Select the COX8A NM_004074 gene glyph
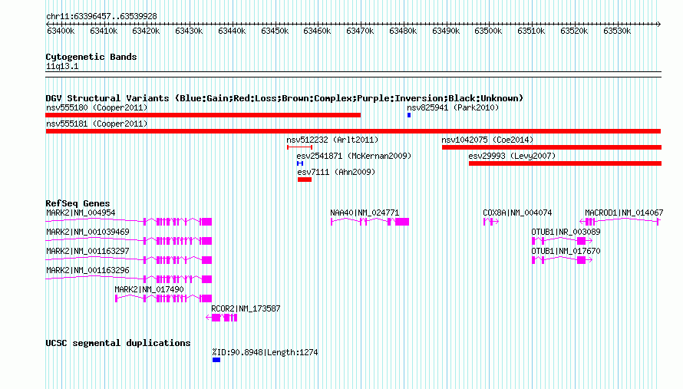The height and width of the screenshot is (389, 683). pyautogui.click(x=491, y=222)
